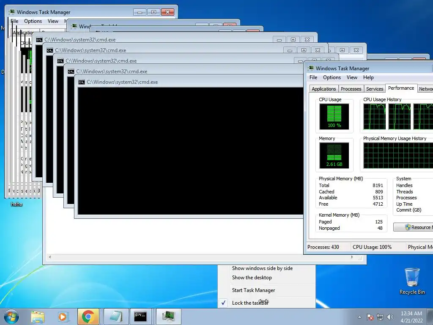Click third cmd.exe window's title icon
The width and height of the screenshot is (433, 325).
[60, 61]
